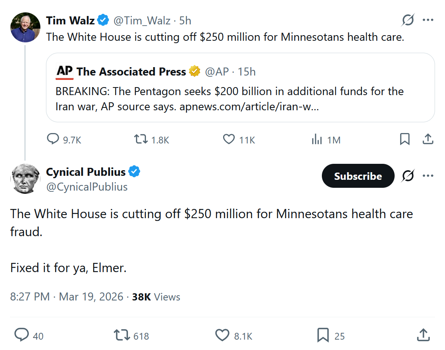Like Cynical Publius's reply
This screenshot has width=445, height=350.
click(222, 335)
